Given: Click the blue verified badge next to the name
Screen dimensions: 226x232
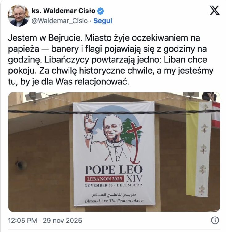Looking at the screenshot, I should pos(100,11).
